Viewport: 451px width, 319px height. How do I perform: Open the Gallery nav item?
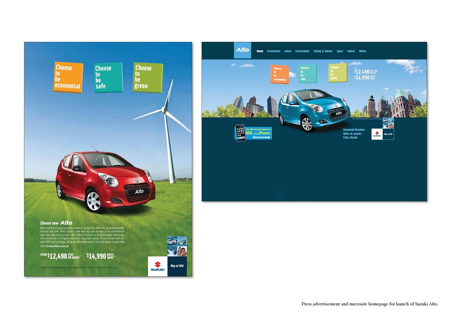coord(351,51)
